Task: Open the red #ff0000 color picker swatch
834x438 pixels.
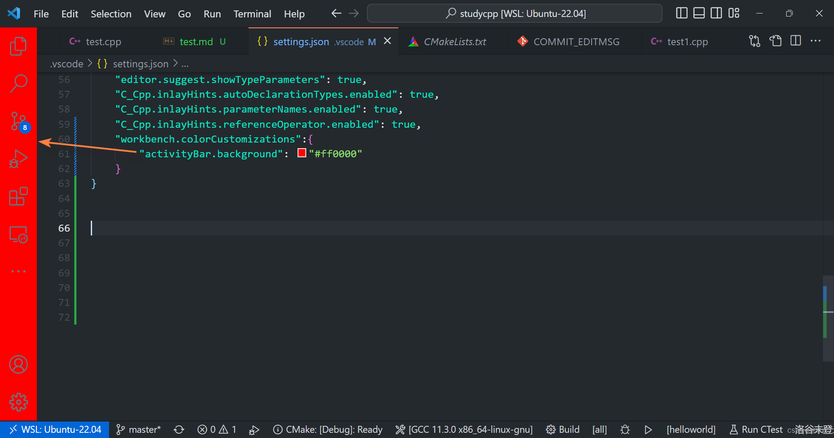Action: pos(302,153)
